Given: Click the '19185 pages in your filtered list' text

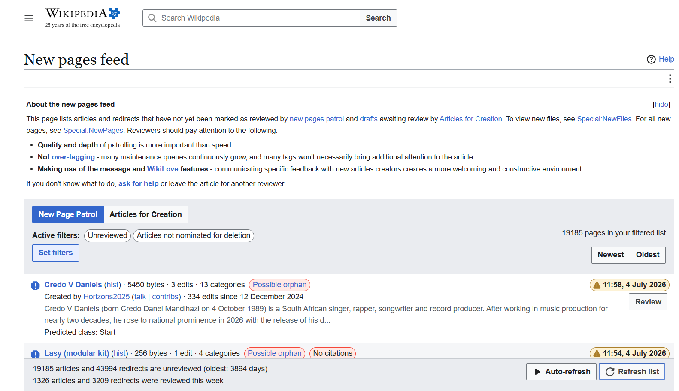Looking at the screenshot, I should [x=614, y=233].
